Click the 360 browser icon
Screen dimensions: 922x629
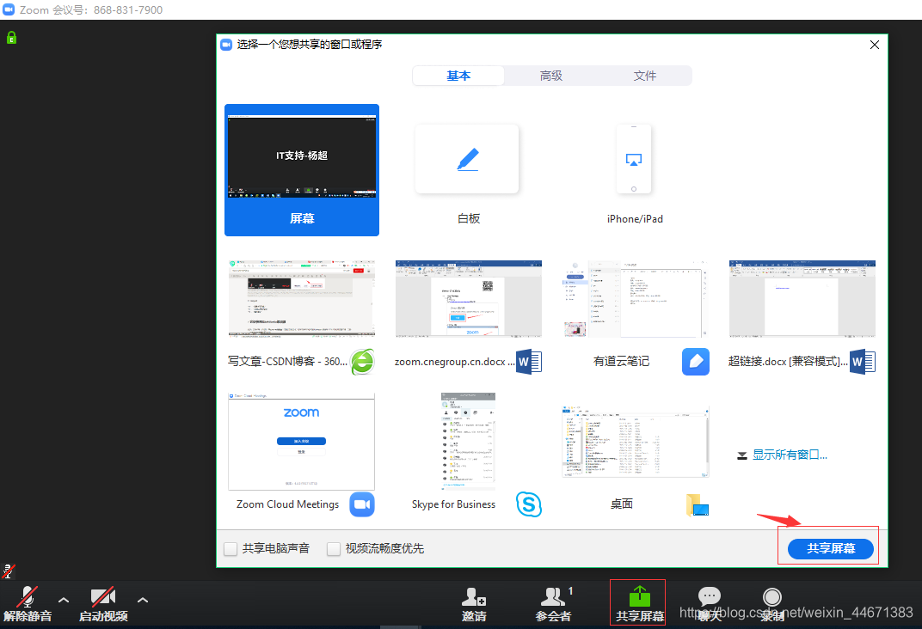point(363,362)
